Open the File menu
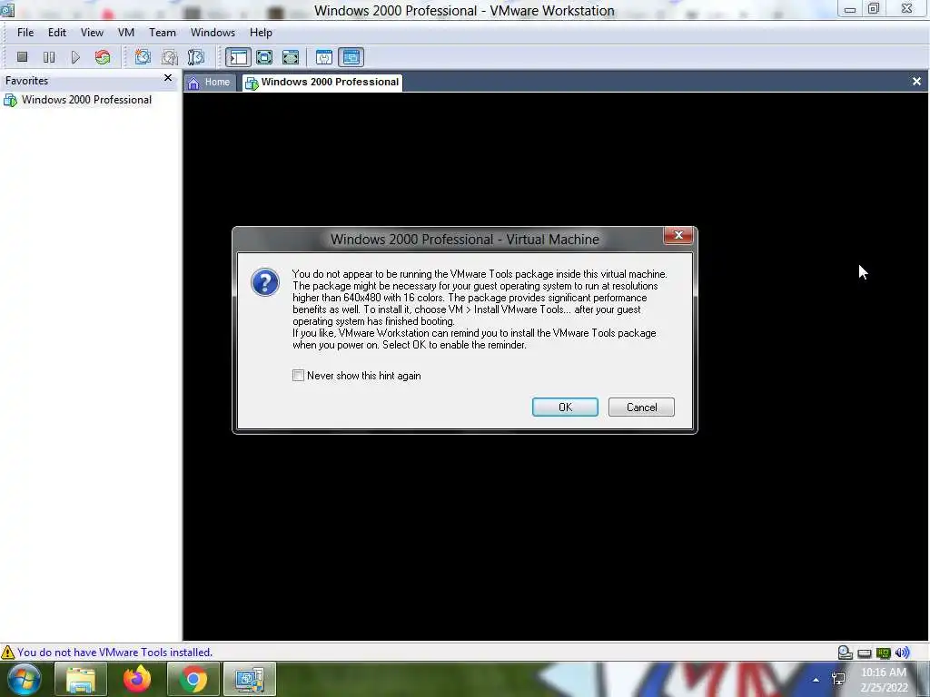The width and height of the screenshot is (930, 697). (x=25, y=33)
